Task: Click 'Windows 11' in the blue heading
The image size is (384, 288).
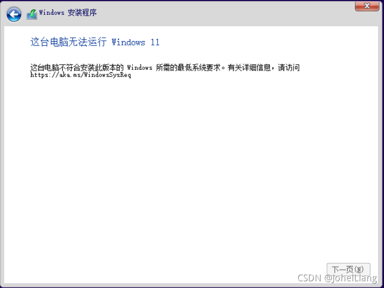Action: tap(136, 42)
